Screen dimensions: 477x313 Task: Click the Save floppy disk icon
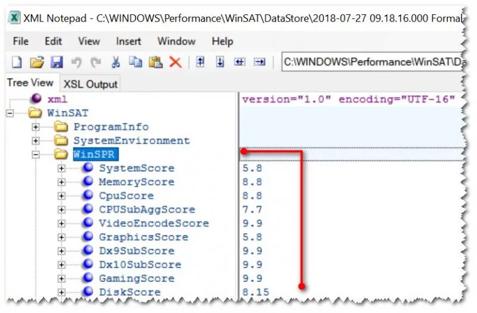[57, 63]
